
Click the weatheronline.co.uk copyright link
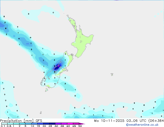[142, 125]
